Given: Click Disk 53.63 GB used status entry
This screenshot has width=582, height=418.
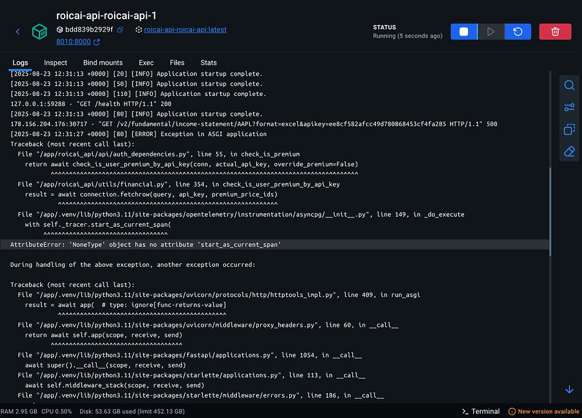Looking at the screenshot, I should click(x=132, y=412).
